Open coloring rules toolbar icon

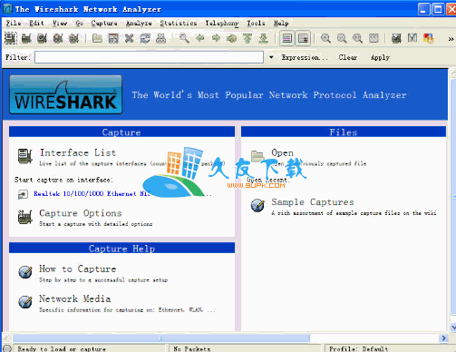[x=429, y=38]
